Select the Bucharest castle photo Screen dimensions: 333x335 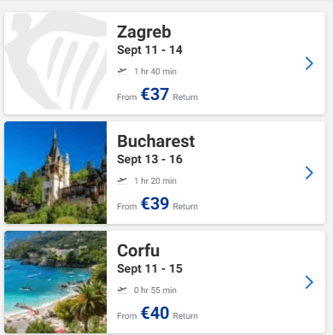tap(55, 173)
